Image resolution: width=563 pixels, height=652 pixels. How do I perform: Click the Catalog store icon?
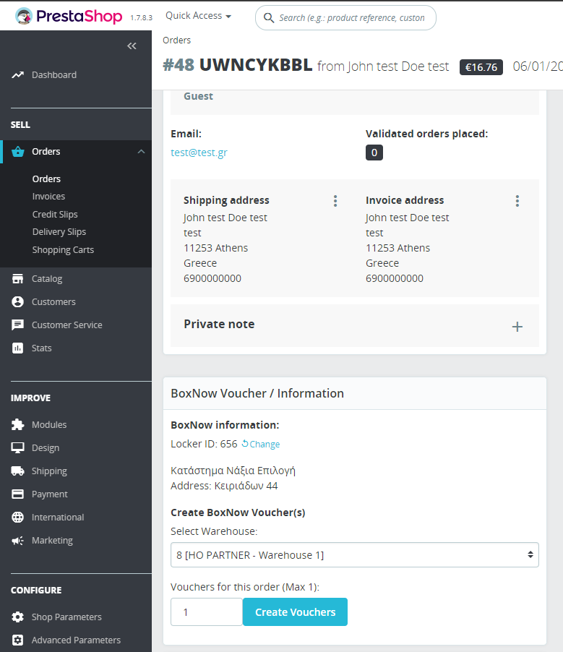coord(18,279)
